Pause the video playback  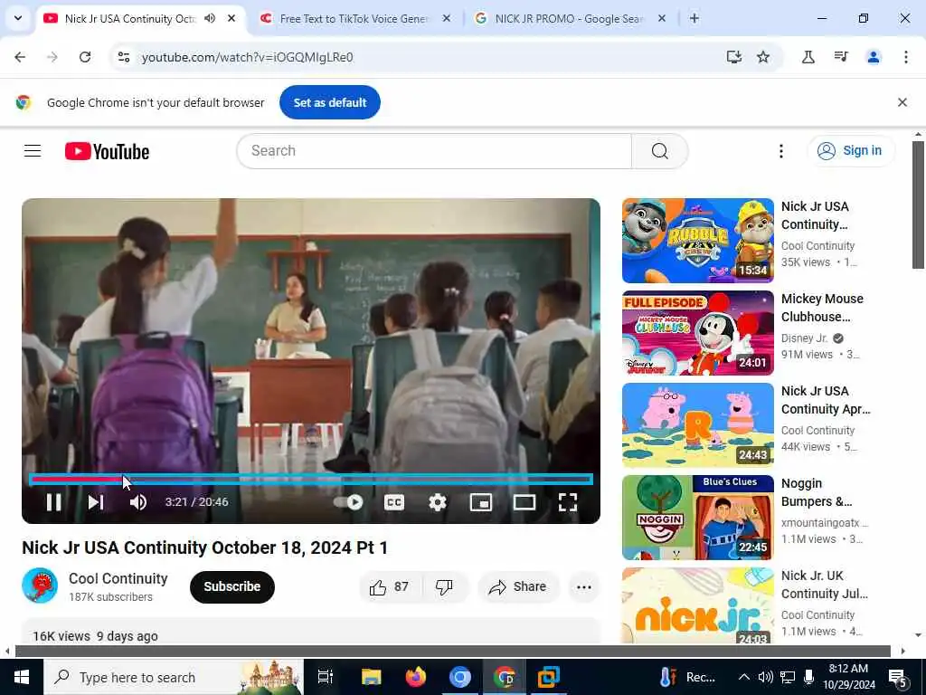pyautogui.click(x=53, y=502)
